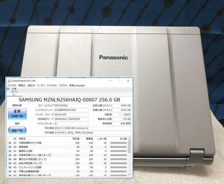Screen dimensions: 224x184
Task: Click the SAMSUNG MZNLN256HAJQ-00007 256.0 GB title
Action: [x=70, y=100]
